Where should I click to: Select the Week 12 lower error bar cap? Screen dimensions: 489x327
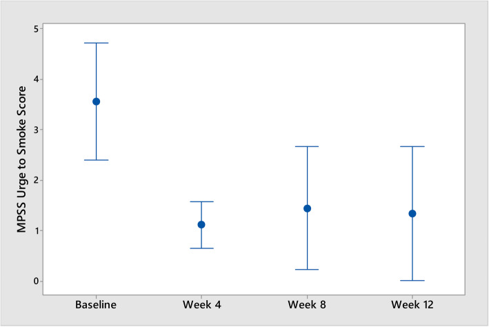pos(412,281)
